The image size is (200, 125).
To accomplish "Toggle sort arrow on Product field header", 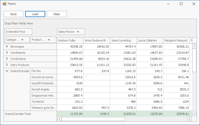I will coord(49,40).
